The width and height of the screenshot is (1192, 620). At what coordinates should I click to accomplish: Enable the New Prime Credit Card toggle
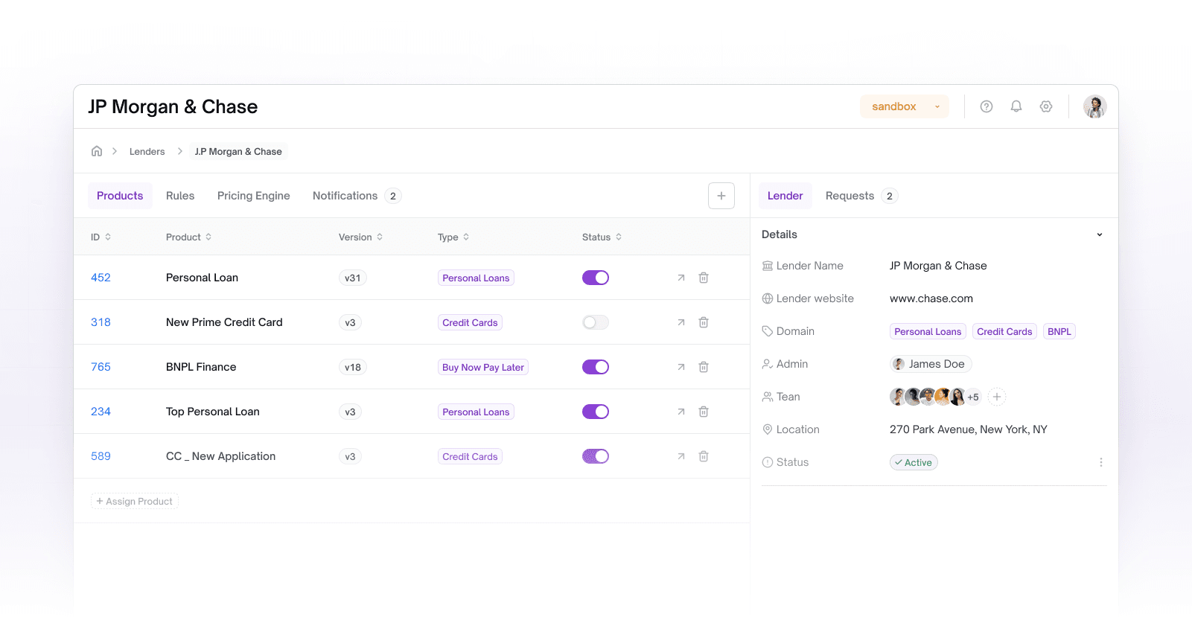tap(596, 322)
